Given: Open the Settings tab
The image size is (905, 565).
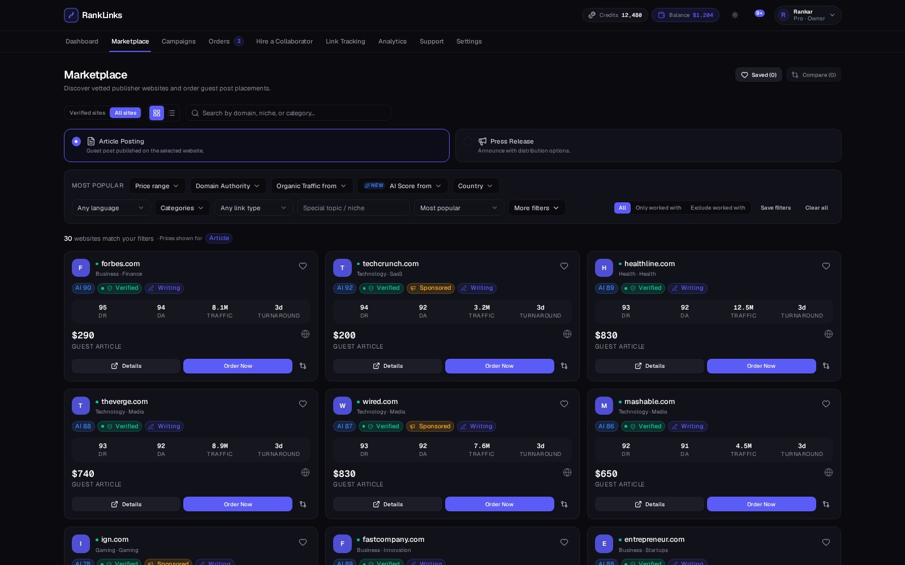Looking at the screenshot, I should 469,41.
